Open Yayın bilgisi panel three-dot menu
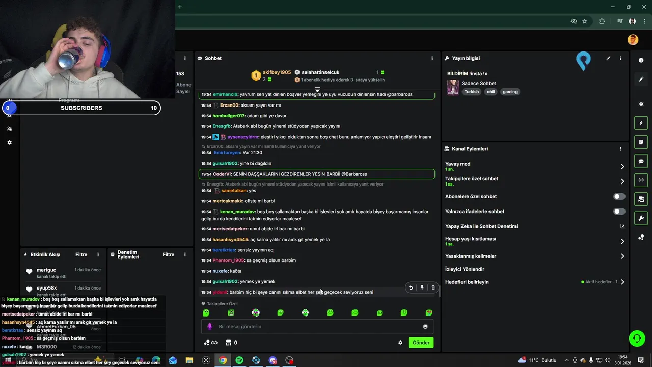 (x=620, y=58)
